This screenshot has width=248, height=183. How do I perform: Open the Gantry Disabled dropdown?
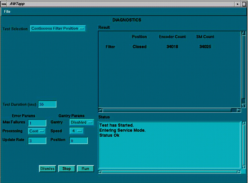(82, 122)
